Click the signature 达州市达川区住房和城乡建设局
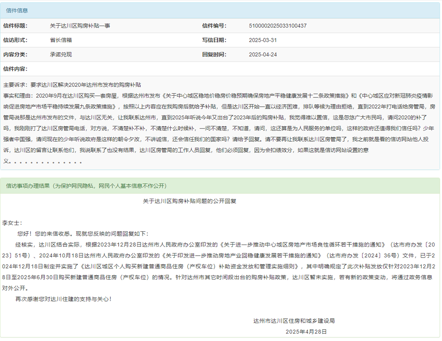This screenshot has height=341, width=442. click(294, 321)
